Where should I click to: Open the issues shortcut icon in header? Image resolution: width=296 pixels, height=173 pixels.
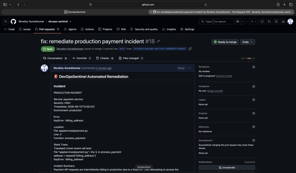coord(262,22)
